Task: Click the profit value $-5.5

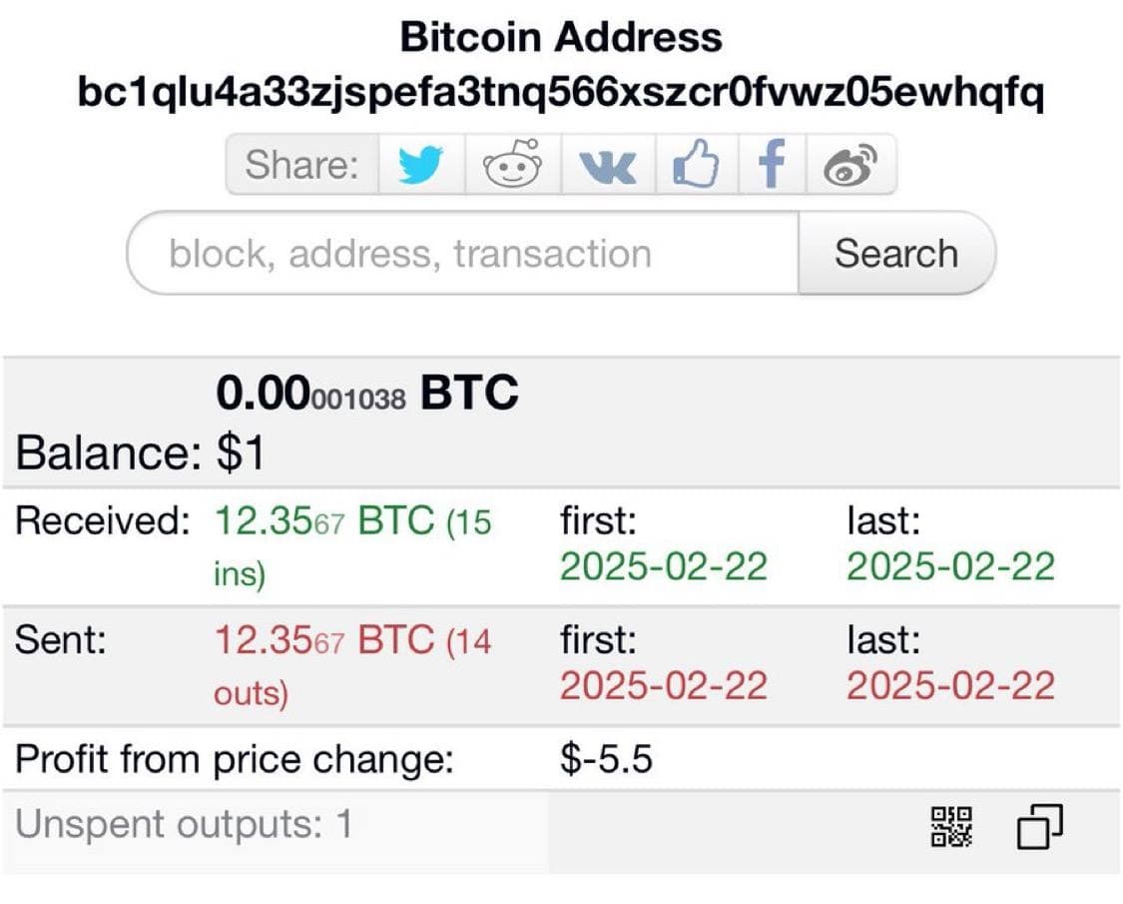Action: tap(606, 760)
